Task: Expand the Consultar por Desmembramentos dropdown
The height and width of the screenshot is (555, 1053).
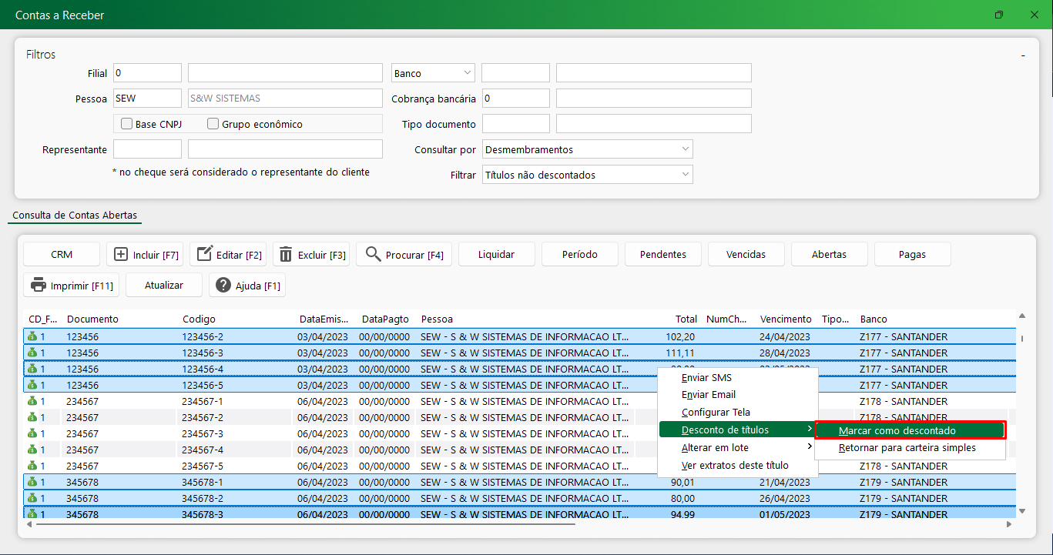Action: pos(685,149)
